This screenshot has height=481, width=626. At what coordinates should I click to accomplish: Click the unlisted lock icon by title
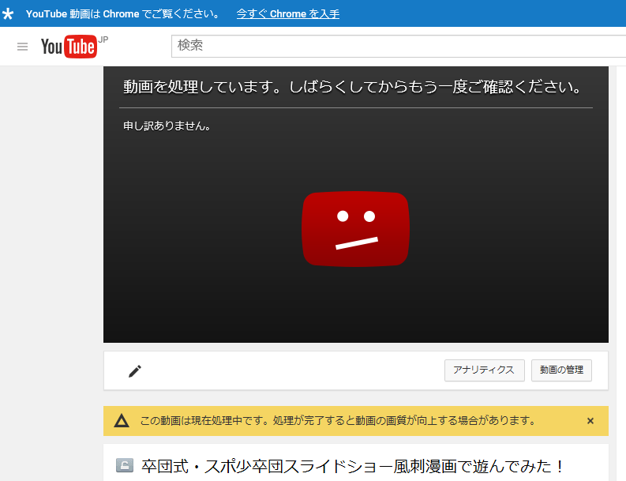[125, 465]
